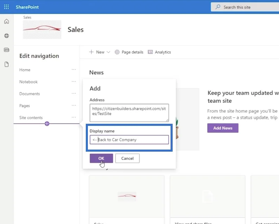Open ellipsis menu for Documents
The height and width of the screenshot is (224, 279).
tap(74, 93)
